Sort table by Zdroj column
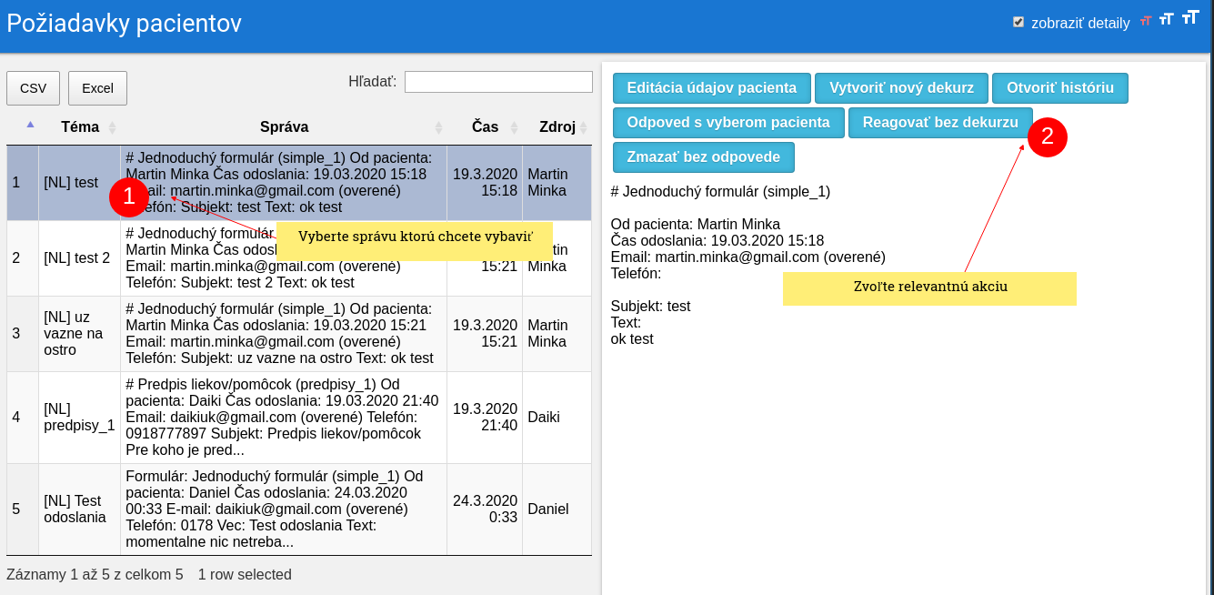This screenshot has height=595, width=1214. (557, 127)
